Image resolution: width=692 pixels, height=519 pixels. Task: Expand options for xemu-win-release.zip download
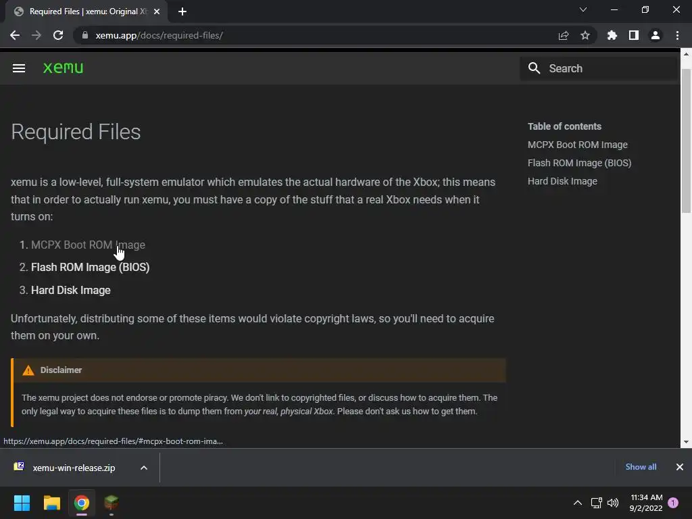144,468
